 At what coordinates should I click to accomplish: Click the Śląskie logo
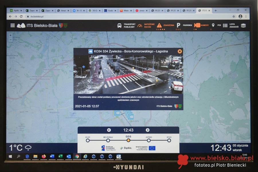tap(126, 148)
